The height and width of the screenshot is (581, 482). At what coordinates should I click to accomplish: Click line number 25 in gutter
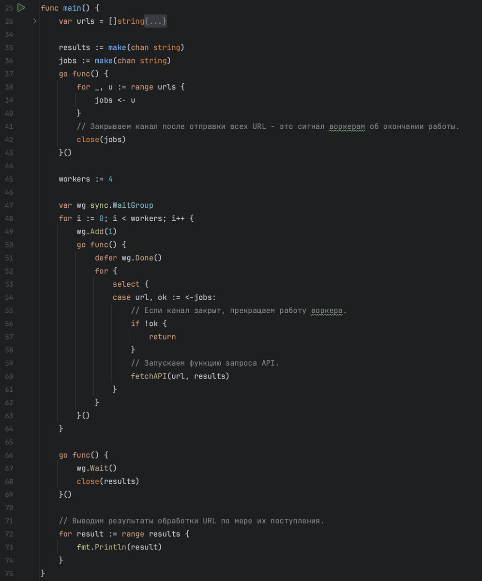(x=9, y=8)
